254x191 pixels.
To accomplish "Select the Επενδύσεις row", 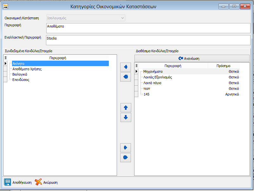I will [x=60, y=80].
